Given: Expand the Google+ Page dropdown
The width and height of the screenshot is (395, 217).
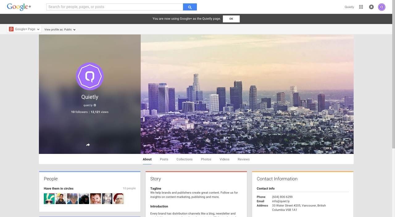Looking at the screenshot, I should (x=24, y=29).
